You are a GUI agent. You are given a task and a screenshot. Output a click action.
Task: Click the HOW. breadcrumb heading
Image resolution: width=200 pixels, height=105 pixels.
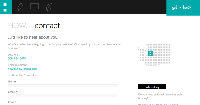(x=18, y=26)
